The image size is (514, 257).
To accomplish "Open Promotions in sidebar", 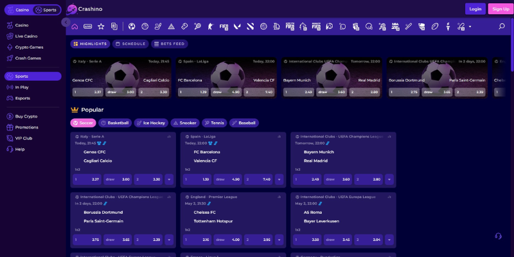I will (33, 127).
